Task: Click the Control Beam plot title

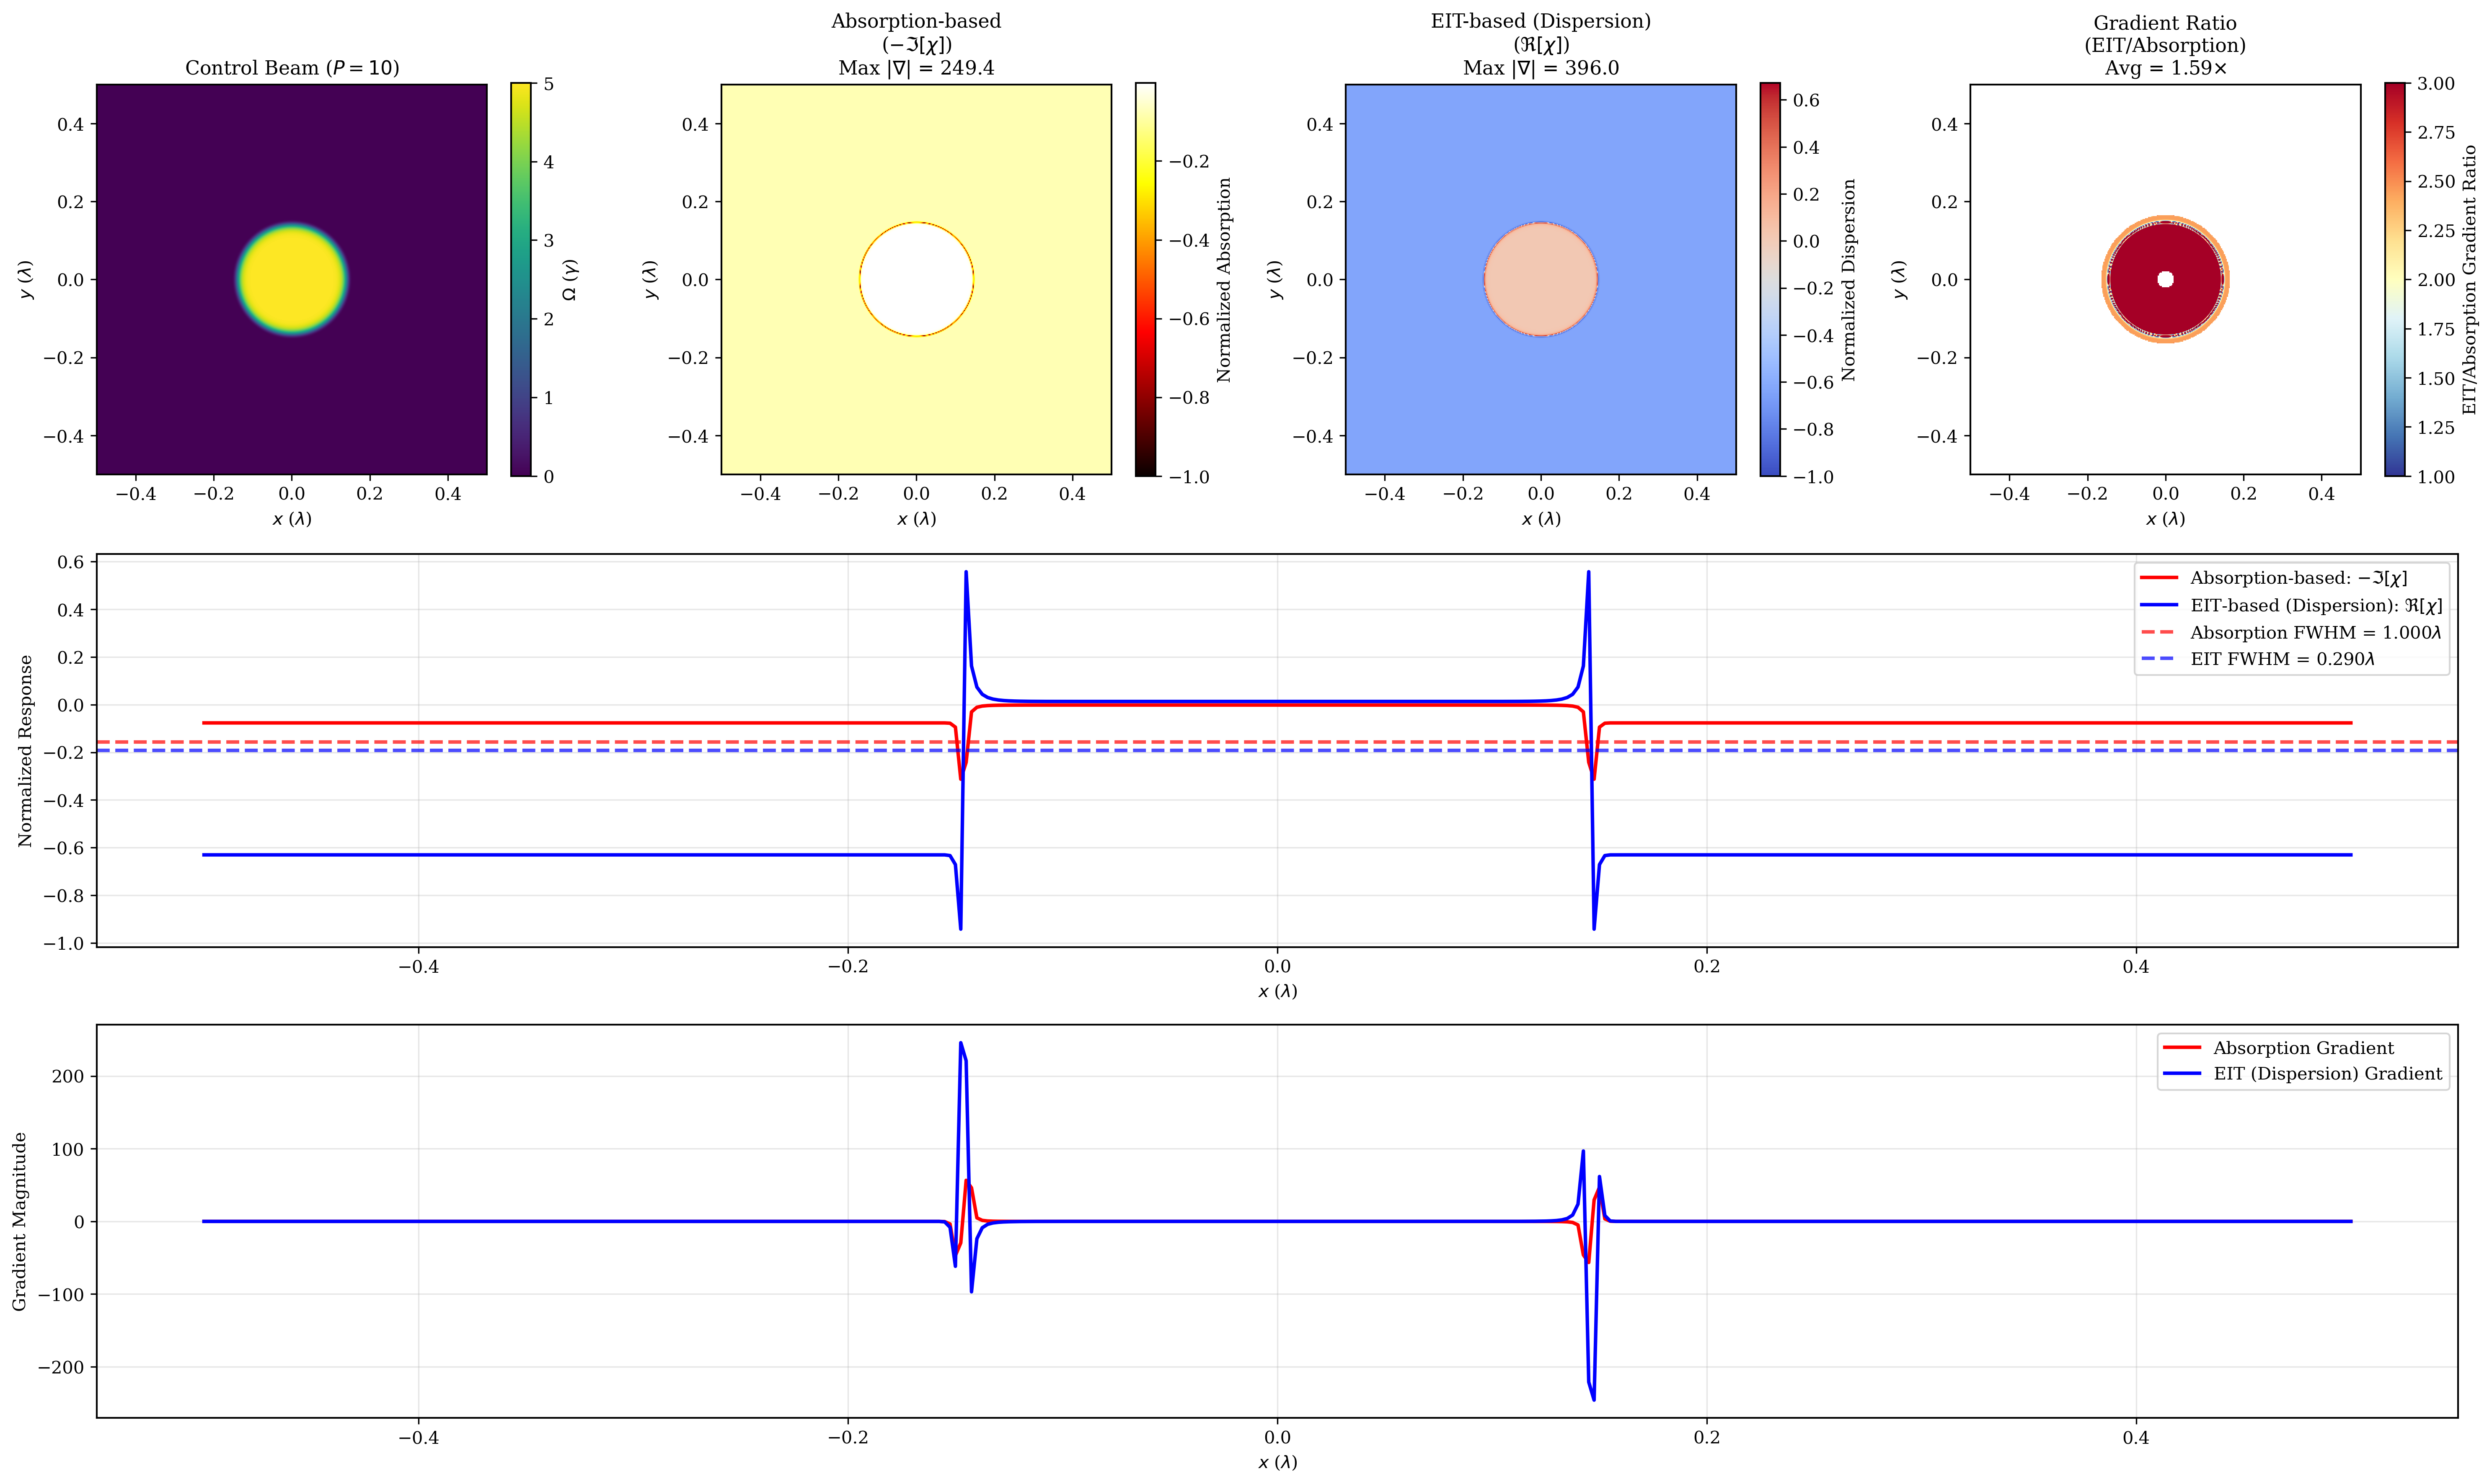Action: 292,68
